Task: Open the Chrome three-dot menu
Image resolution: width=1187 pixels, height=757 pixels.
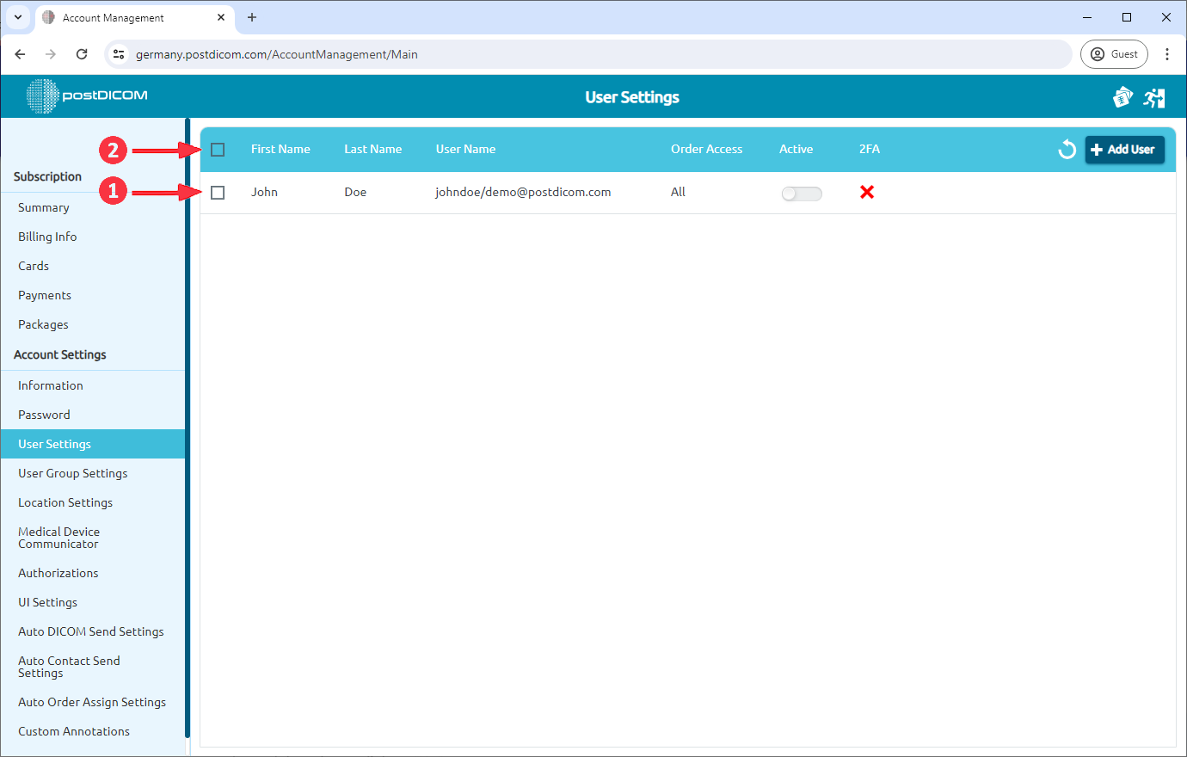Action: click(x=1167, y=53)
